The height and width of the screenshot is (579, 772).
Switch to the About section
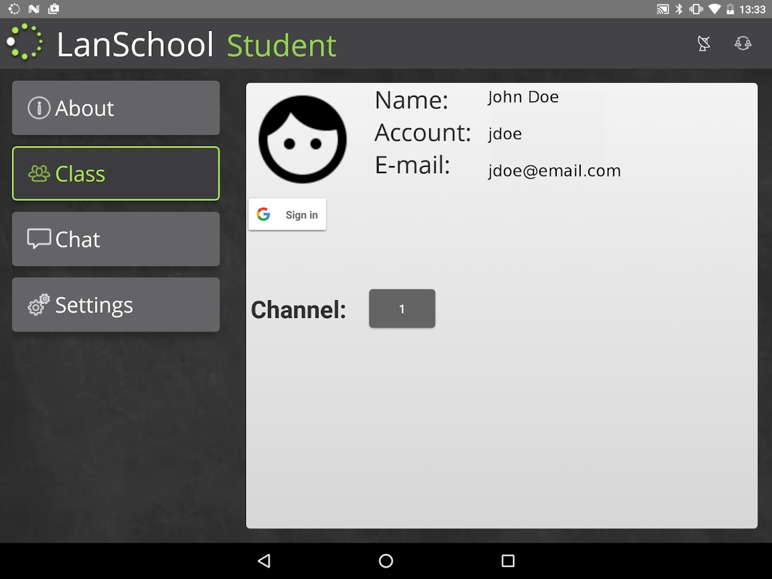116,108
